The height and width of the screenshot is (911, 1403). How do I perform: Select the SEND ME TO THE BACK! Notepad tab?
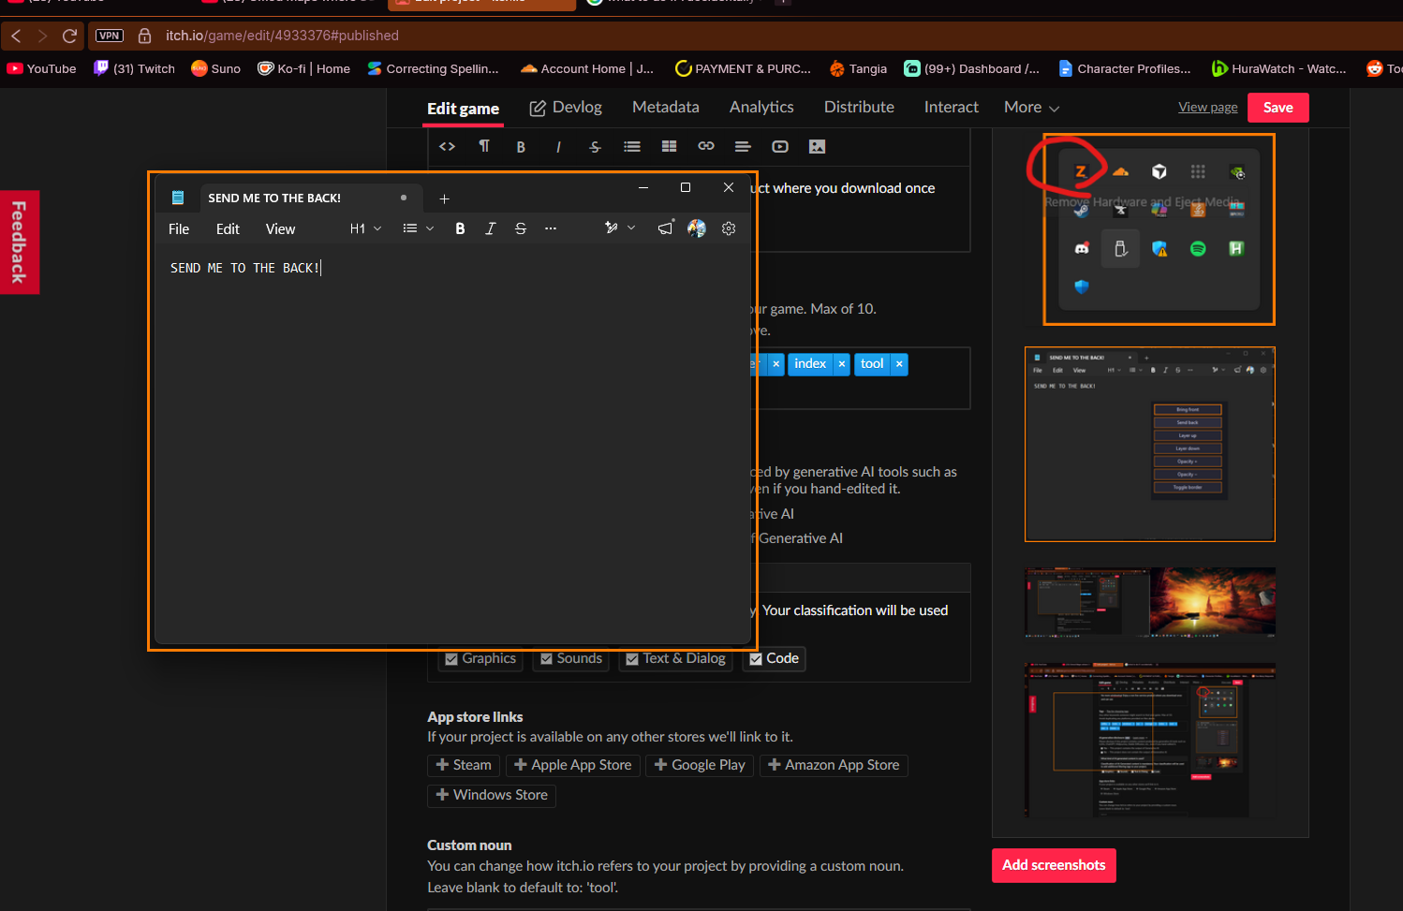309,198
